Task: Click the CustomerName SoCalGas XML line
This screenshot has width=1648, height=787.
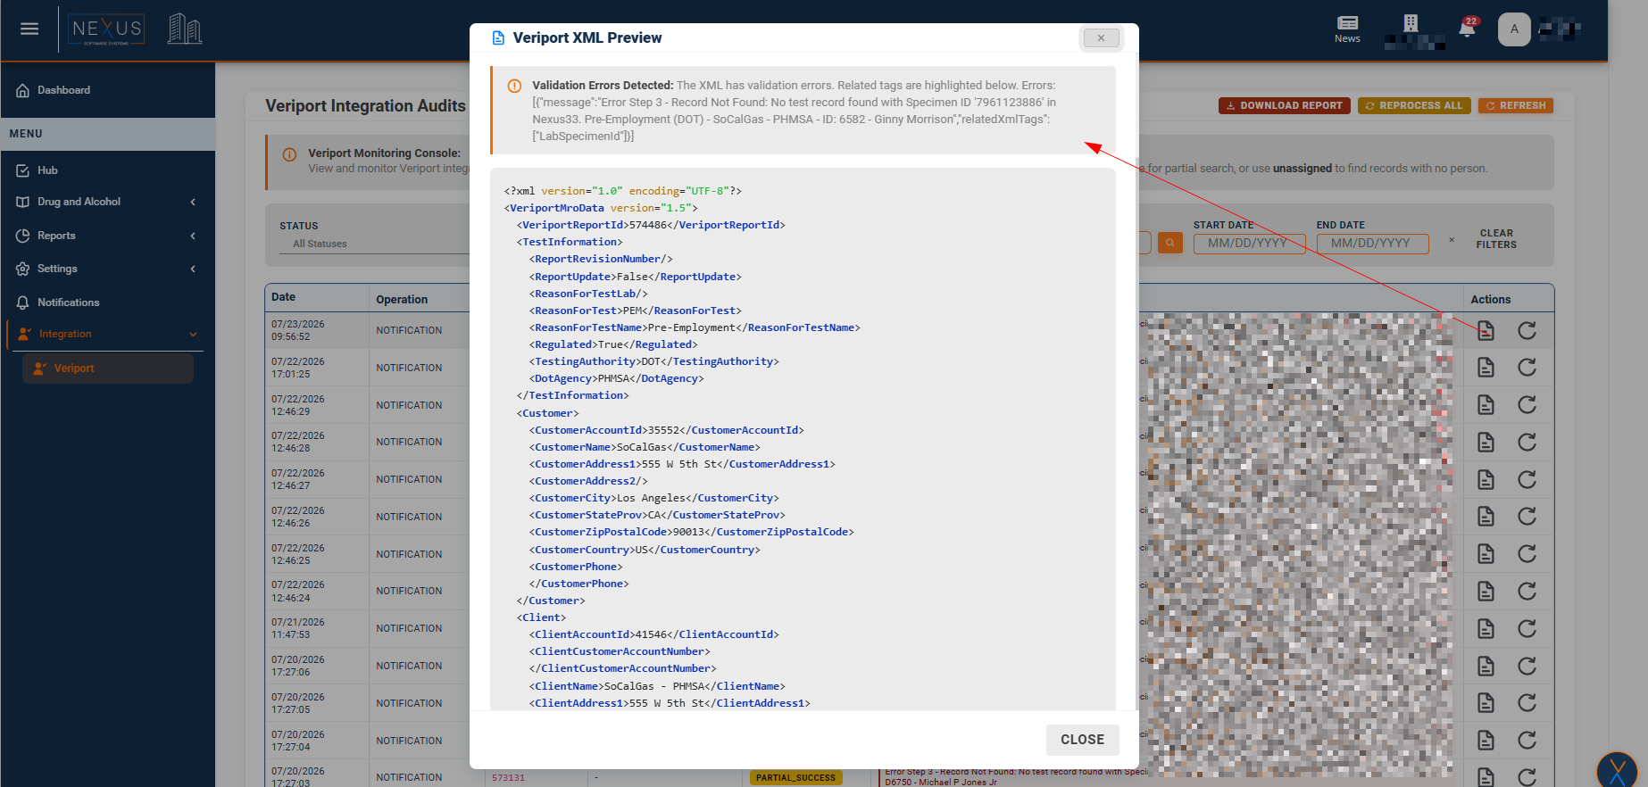Action: pos(645,447)
